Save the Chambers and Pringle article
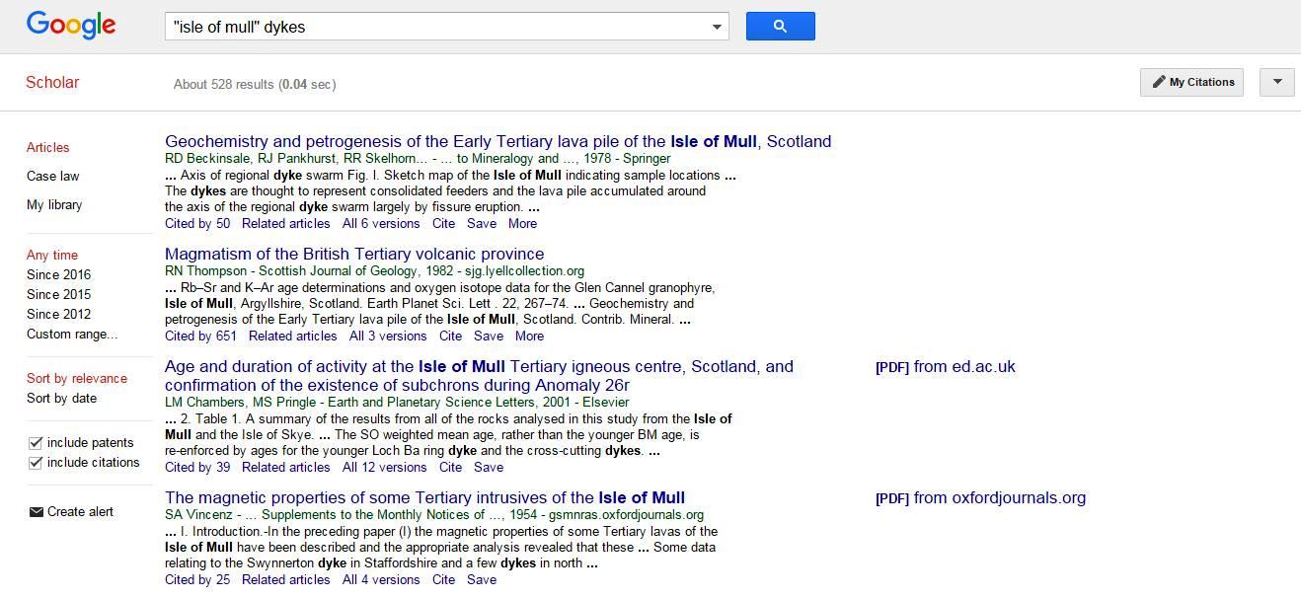 pyautogui.click(x=488, y=468)
